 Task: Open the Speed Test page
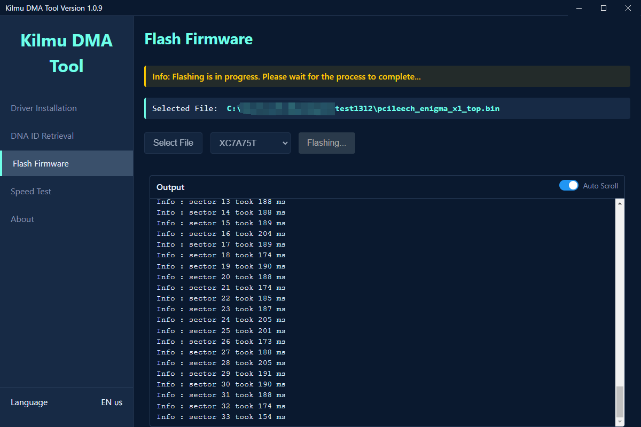pyautogui.click(x=66, y=191)
